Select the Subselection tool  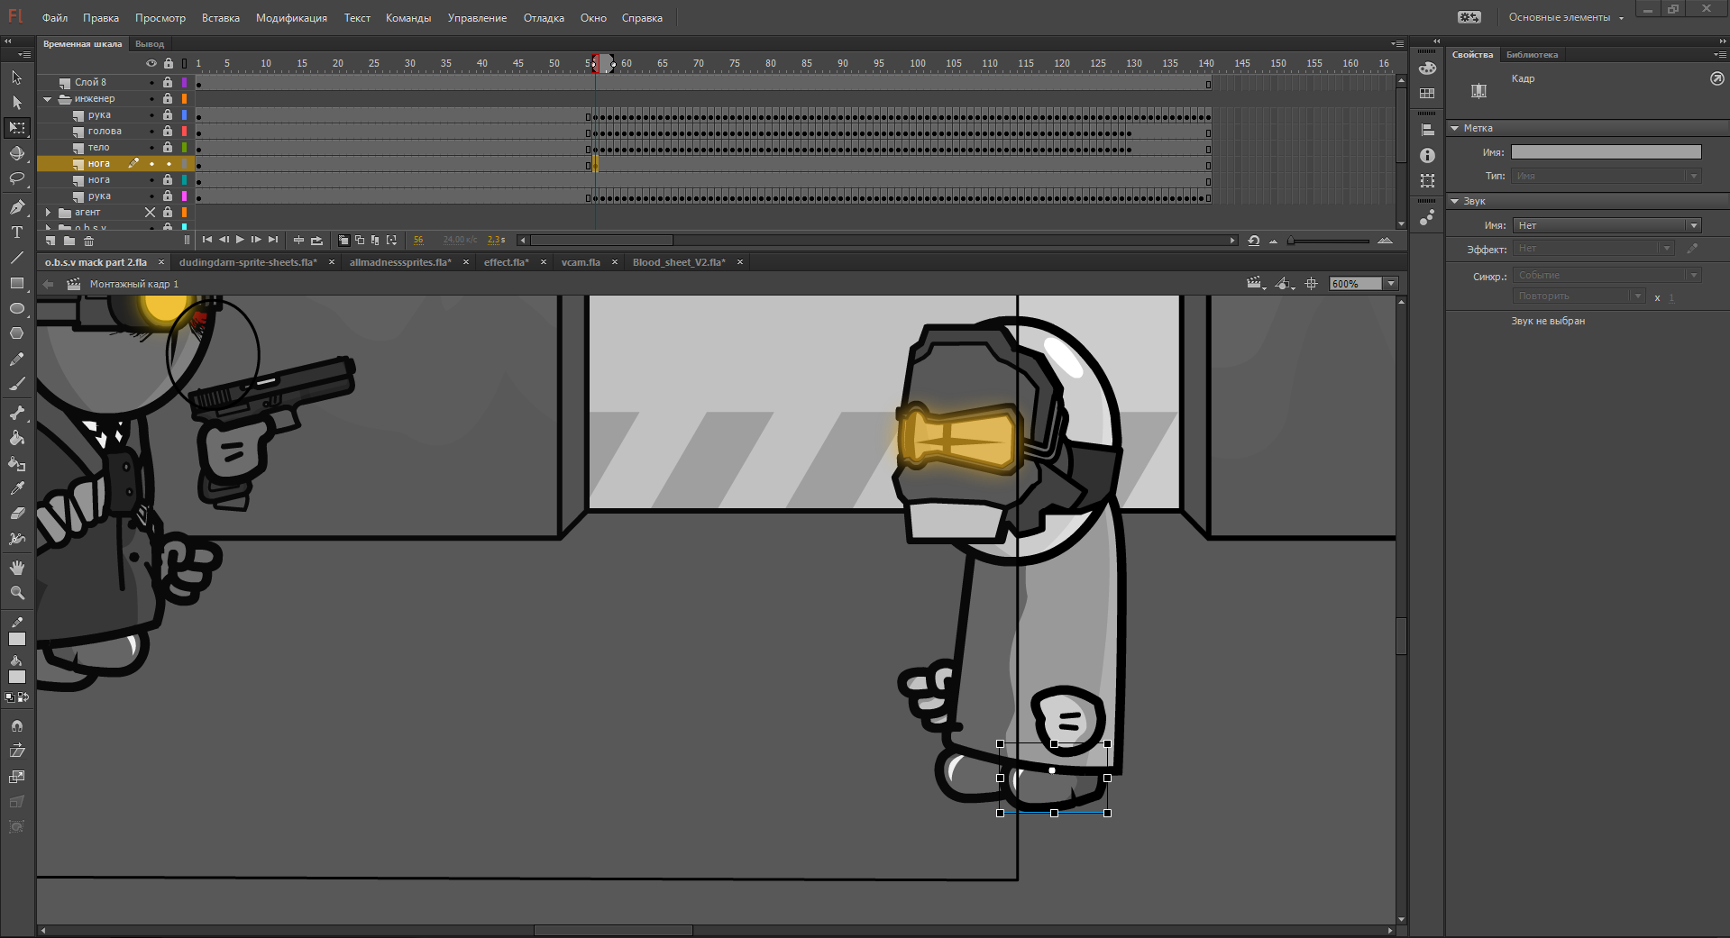coord(17,103)
